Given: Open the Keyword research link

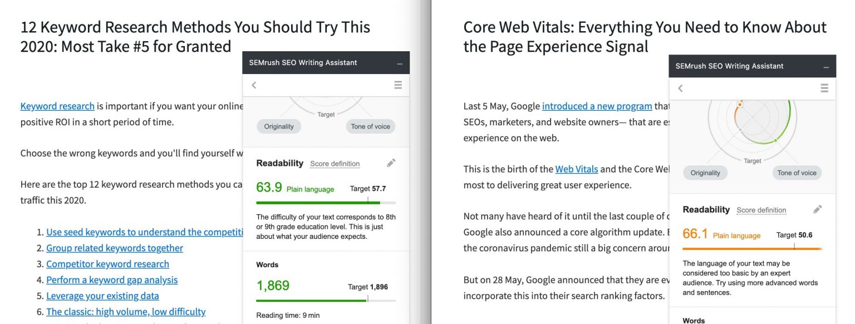Looking at the screenshot, I should 57,106.
